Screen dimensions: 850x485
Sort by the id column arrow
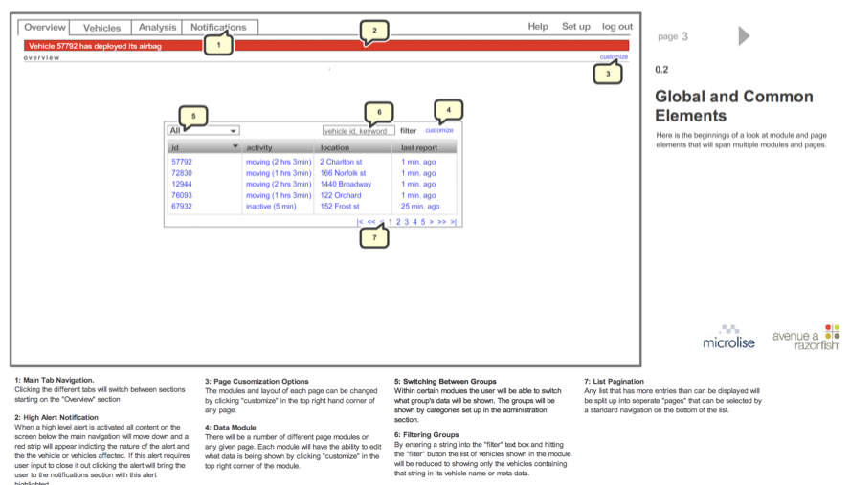click(235, 147)
